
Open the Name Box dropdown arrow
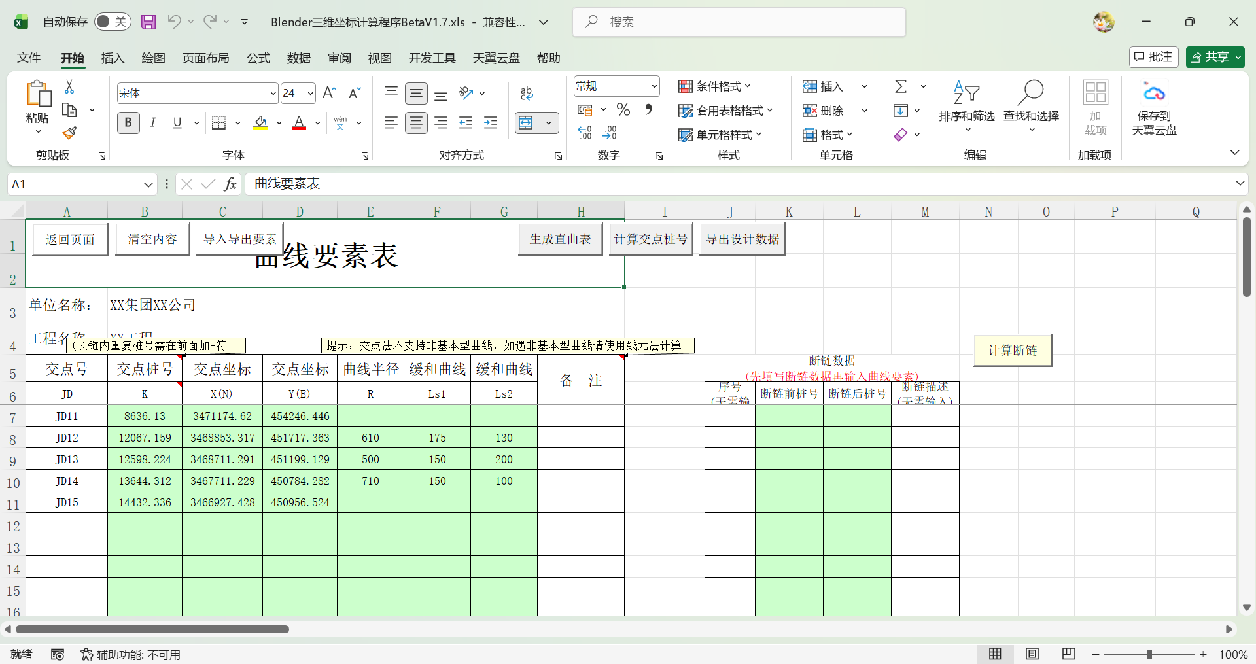(x=148, y=184)
